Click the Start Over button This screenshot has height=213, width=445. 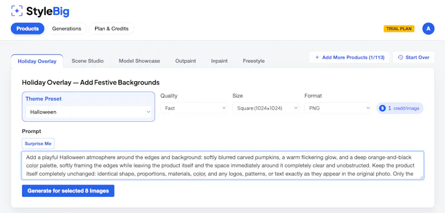(413, 57)
